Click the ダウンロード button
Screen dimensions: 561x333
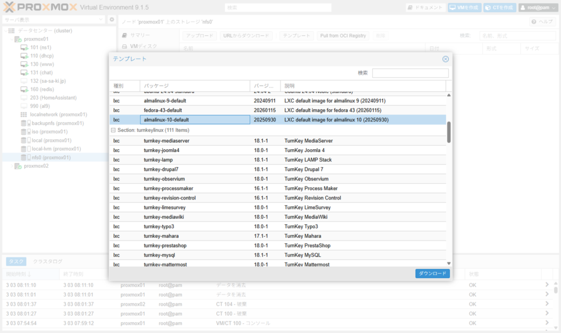pos(432,273)
